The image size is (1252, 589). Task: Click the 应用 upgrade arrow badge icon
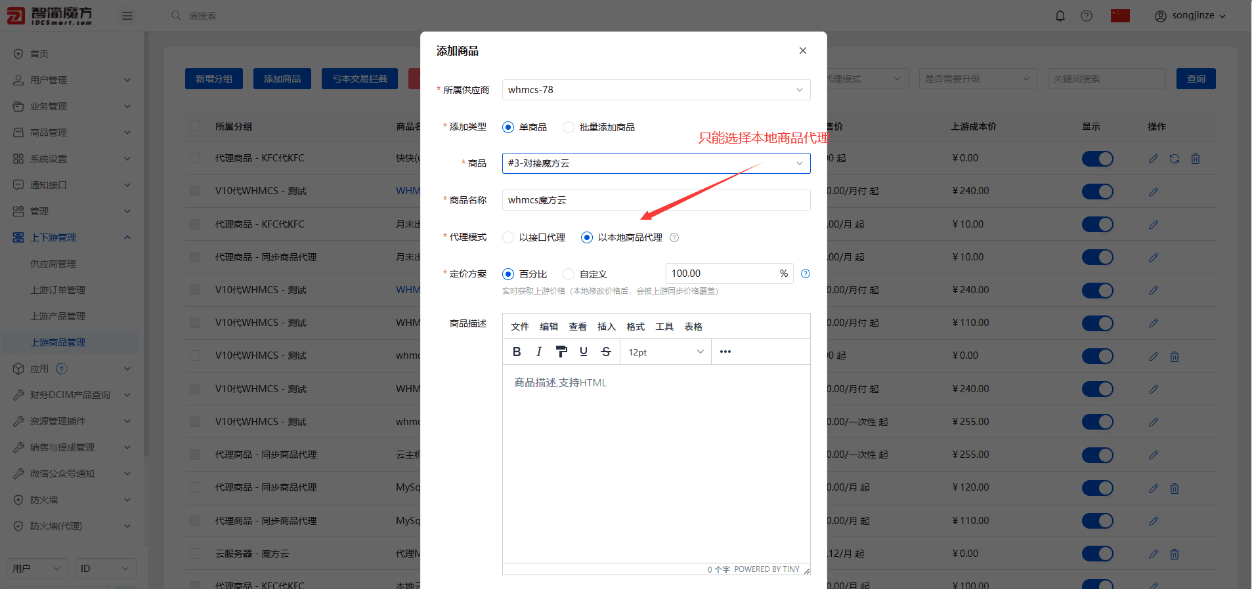(62, 369)
